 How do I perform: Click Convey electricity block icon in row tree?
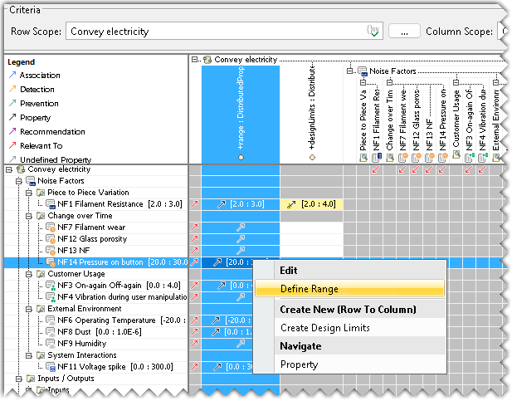point(21,169)
